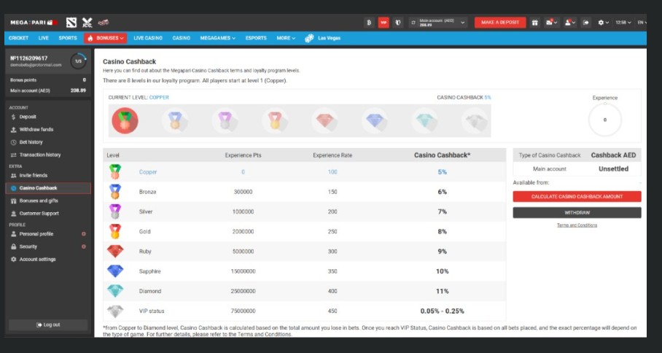Click the Make a Deposit button
This screenshot has width=662, height=353.
click(x=499, y=23)
